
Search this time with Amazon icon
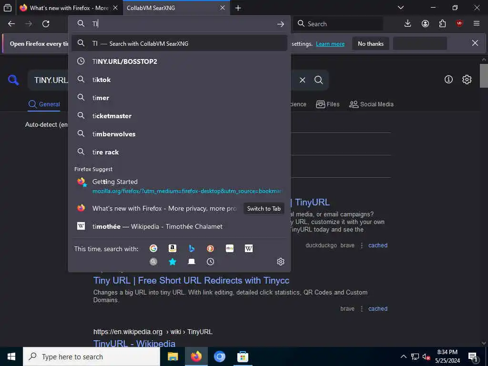173,248
